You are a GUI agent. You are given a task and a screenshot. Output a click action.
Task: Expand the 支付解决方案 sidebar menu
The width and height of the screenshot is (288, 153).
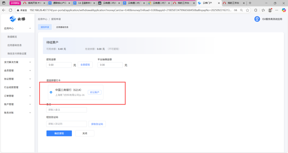tap(30, 62)
